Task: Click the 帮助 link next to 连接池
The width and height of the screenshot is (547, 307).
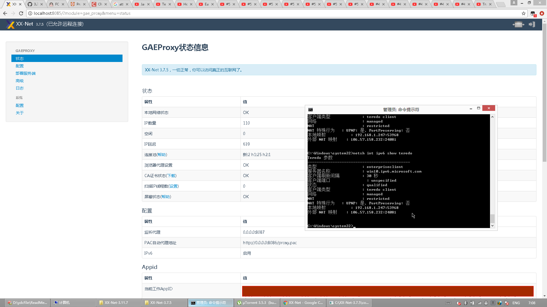Action: tap(162, 155)
